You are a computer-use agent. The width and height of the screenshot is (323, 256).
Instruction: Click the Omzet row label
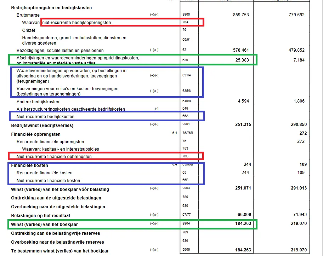click(29, 30)
